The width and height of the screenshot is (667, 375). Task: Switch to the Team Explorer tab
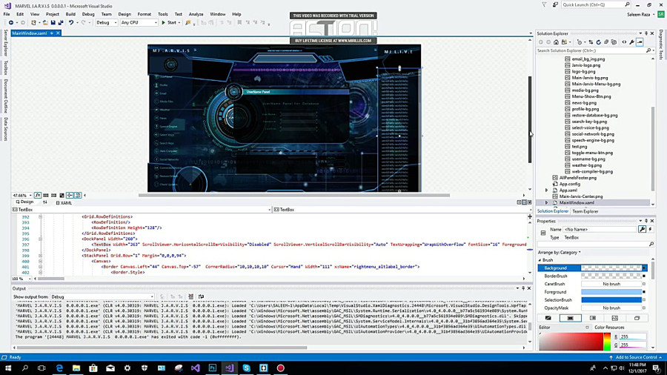click(x=585, y=211)
